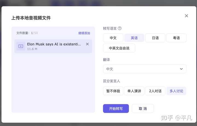Click the 11.6 M file size text
Image resolution: width=197 pixels, height=126 pixels.
point(32,49)
